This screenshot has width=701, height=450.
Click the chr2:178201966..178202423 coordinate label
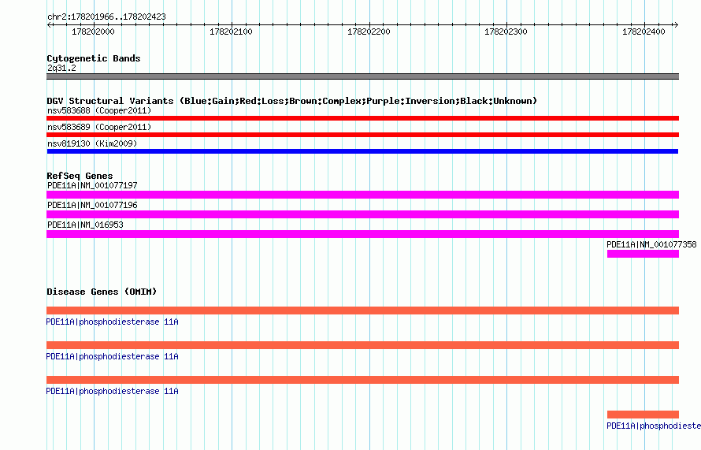[106, 17]
